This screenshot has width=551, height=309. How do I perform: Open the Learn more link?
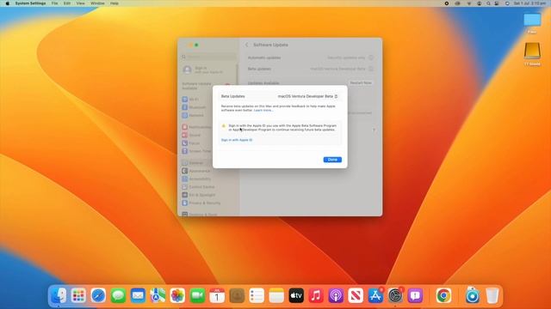click(263, 111)
